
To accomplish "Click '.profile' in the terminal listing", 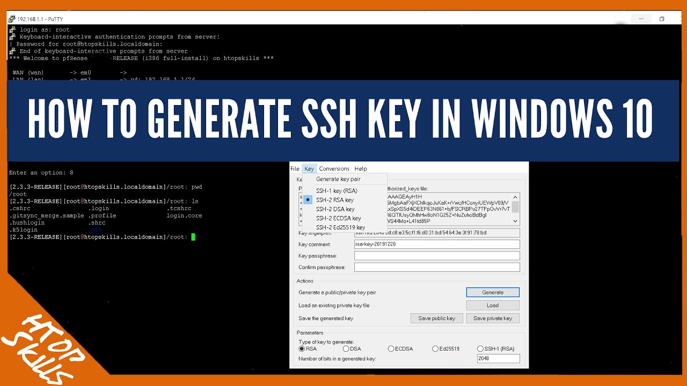I will 102,216.
